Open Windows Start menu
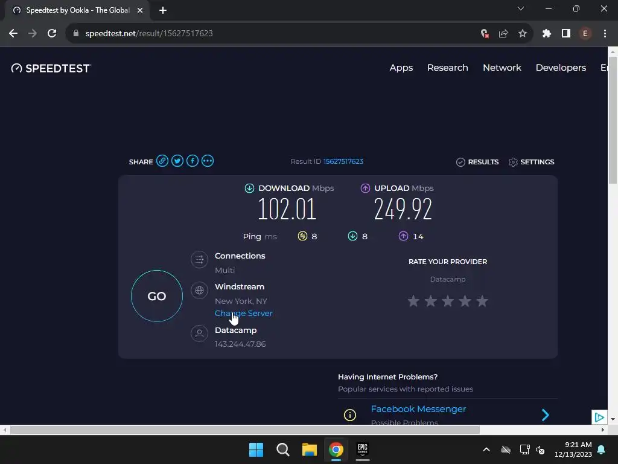618x464 pixels. (x=256, y=449)
